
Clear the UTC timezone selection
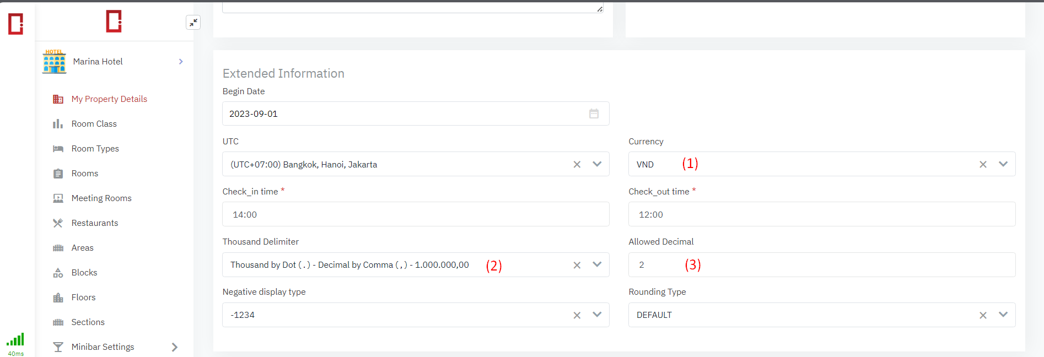pos(577,164)
